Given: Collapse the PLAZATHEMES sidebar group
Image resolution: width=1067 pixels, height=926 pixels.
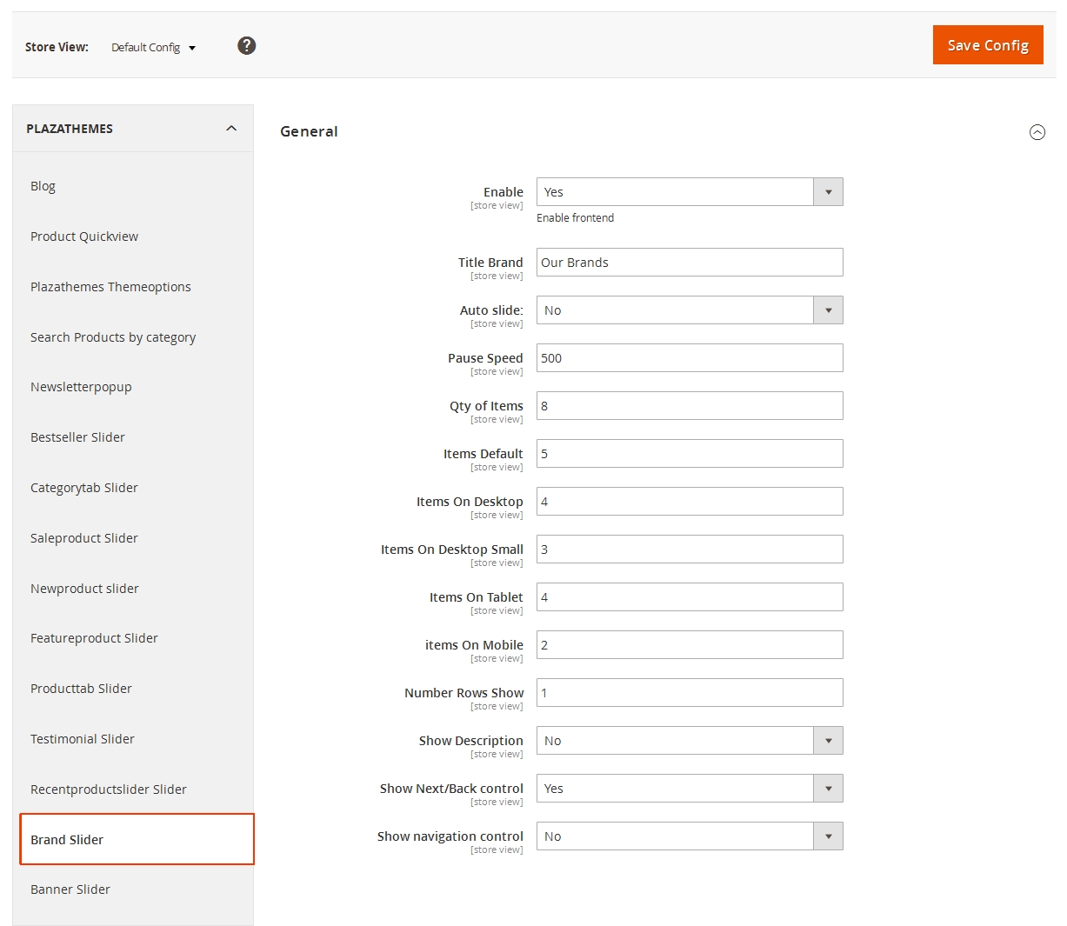Looking at the screenshot, I should pyautogui.click(x=230, y=129).
